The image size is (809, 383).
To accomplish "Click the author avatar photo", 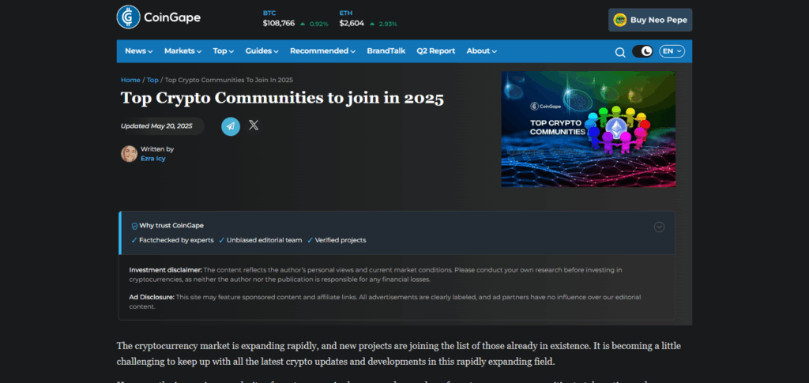I will click(129, 154).
